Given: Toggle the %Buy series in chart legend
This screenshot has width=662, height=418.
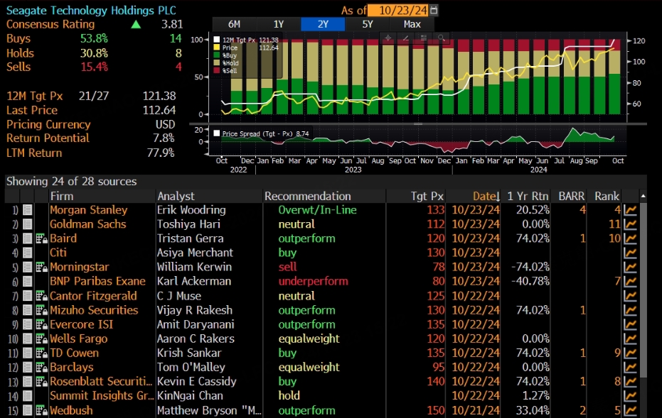Looking at the screenshot, I should click(217, 55).
